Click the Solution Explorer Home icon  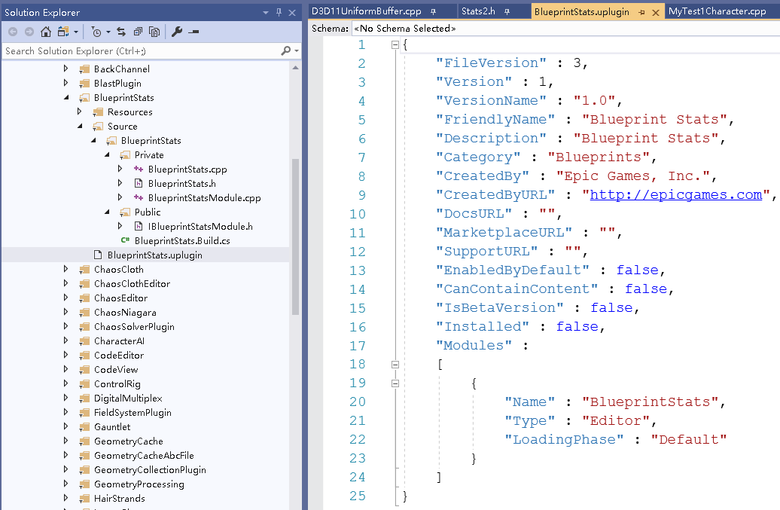46,32
